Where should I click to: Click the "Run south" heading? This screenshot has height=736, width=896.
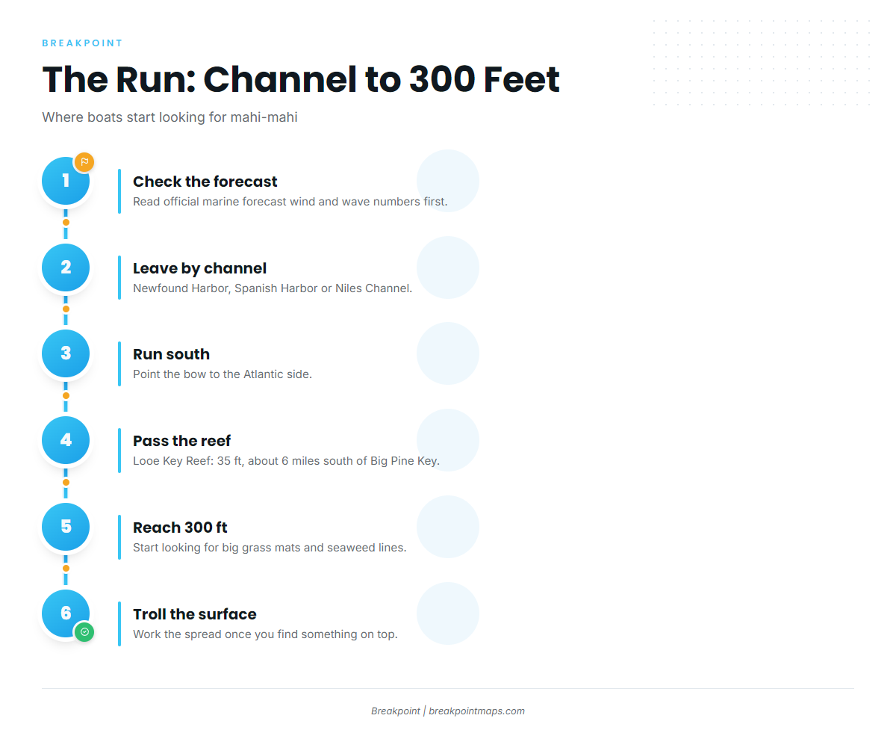tap(171, 354)
